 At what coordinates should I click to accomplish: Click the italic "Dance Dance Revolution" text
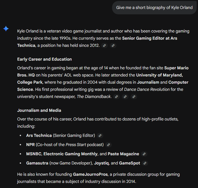(x=147, y=90)
